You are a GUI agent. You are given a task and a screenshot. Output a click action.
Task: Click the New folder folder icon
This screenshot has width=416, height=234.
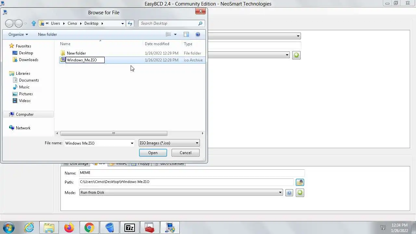(x=63, y=53)
